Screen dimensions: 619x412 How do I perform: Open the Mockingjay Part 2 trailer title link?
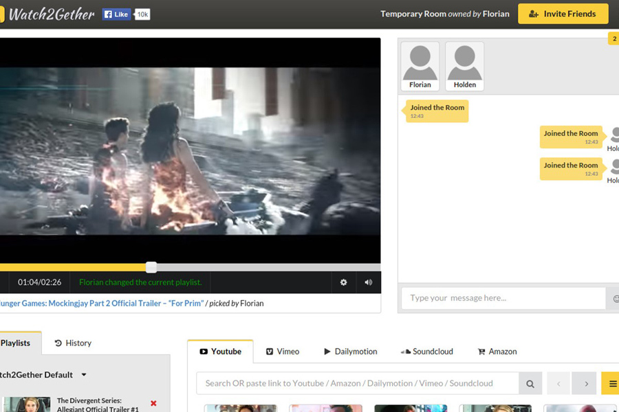tap(102, 304)
